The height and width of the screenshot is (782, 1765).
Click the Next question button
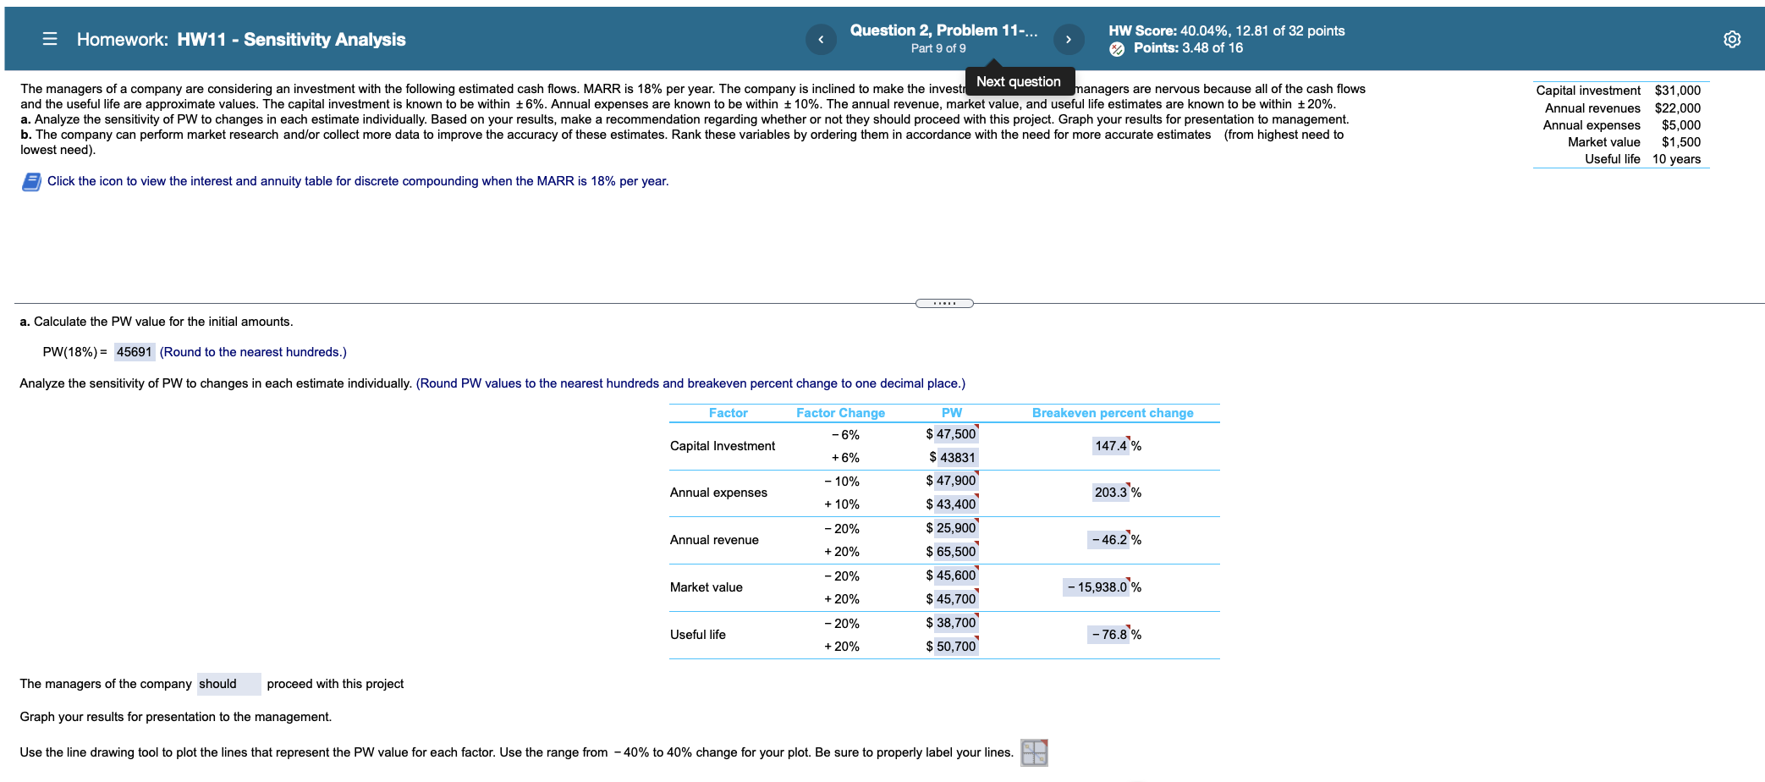1018,80
